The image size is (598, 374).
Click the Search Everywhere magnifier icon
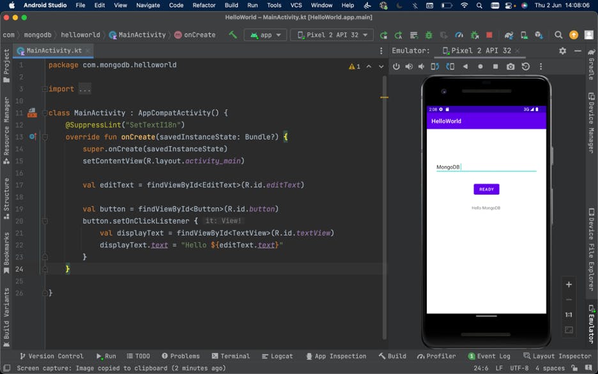(x=558, y=35)
